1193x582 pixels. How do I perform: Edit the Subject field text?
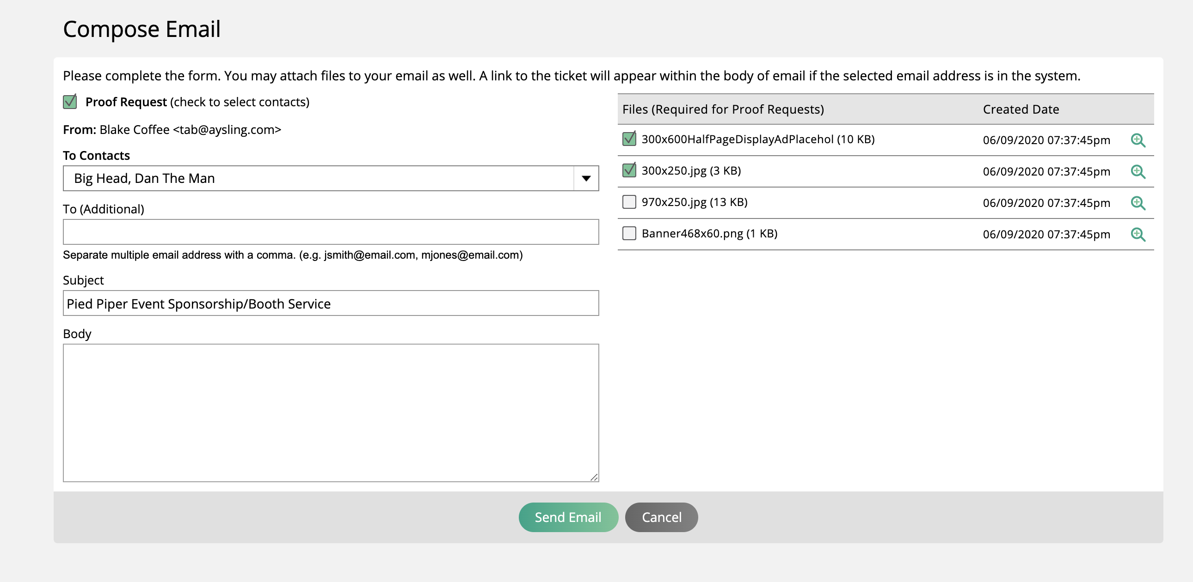click(331, 303)
